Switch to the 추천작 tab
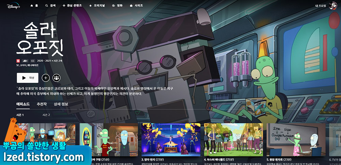 click(42, 104)
